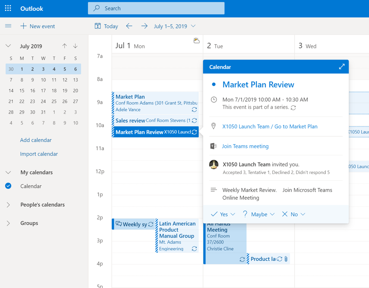Select the highlighted Market Plan Review event
369x288 pixels.
click(x=155, y=132)
